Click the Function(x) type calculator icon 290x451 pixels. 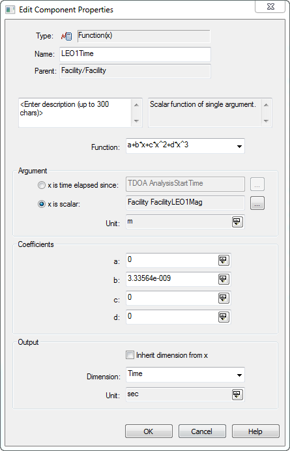pyautogui.click(x=66, y=36)
